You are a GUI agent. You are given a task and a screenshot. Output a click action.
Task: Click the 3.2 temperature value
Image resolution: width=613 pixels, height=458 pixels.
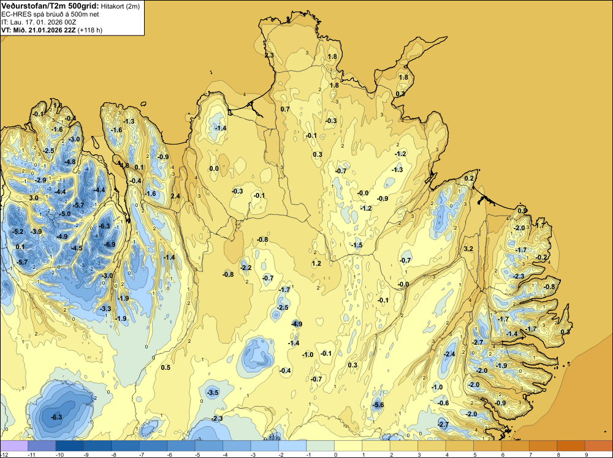(x=468, y=249)
